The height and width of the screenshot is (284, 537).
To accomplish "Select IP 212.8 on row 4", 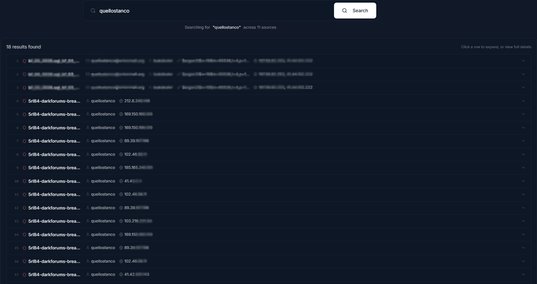I will 137,101.
